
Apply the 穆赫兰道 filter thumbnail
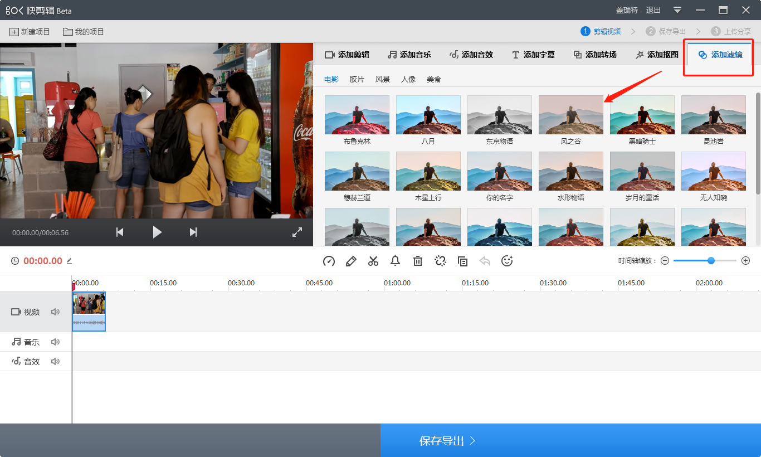click(x=357, y=171)
